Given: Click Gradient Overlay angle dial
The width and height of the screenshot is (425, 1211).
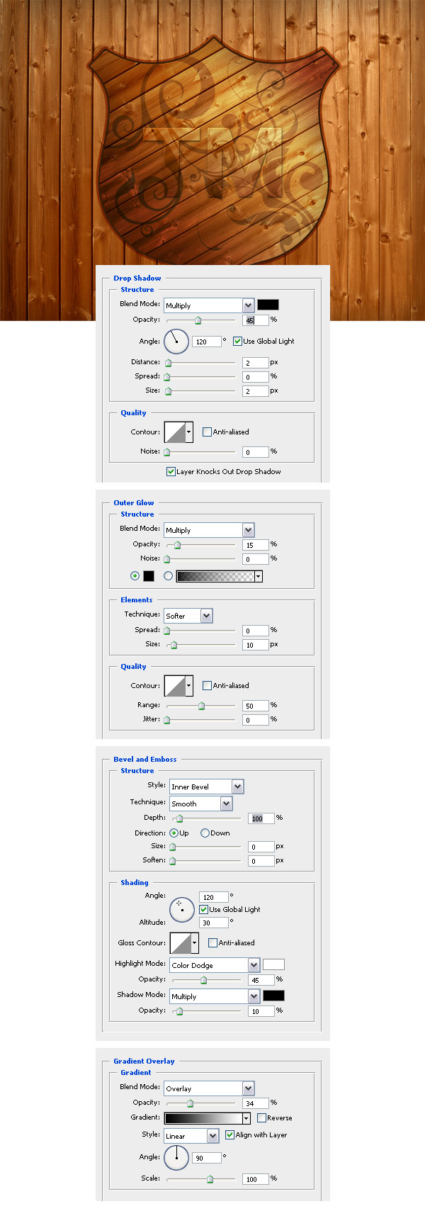Looking at the screenshot, I should click(x=176, y=1158).
